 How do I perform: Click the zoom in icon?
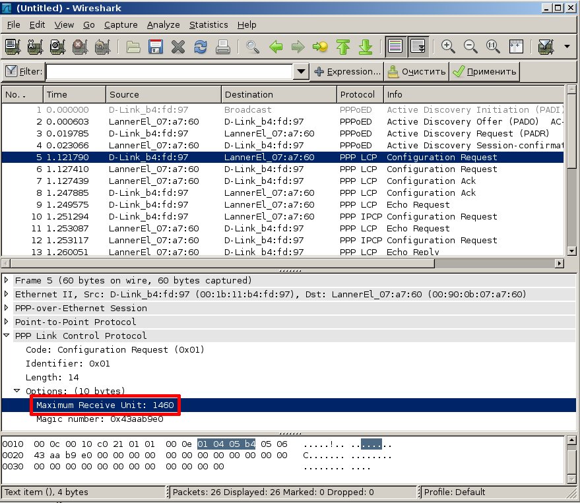point(448,47)
